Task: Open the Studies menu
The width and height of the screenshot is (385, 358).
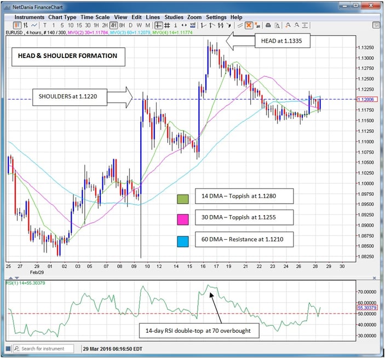Action: (x=174, y=17)
